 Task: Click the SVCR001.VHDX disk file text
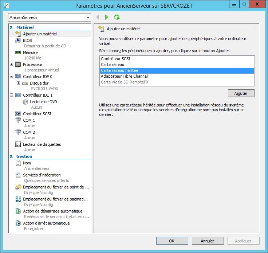coord(45,89)
